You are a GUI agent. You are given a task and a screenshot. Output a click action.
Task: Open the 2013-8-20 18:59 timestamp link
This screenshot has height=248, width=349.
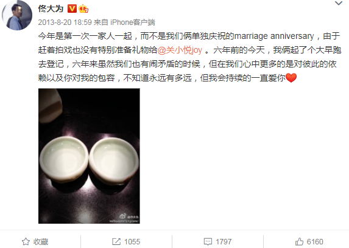[65, 22]
